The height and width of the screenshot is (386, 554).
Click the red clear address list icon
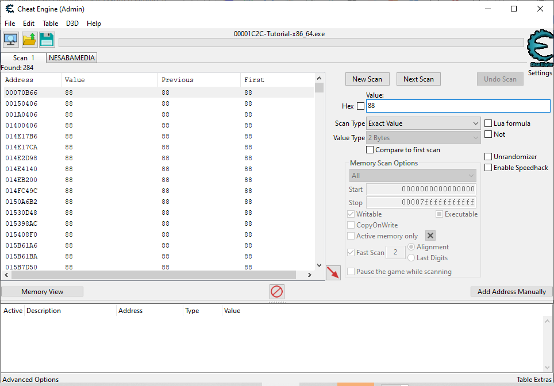tap(277, 292)
